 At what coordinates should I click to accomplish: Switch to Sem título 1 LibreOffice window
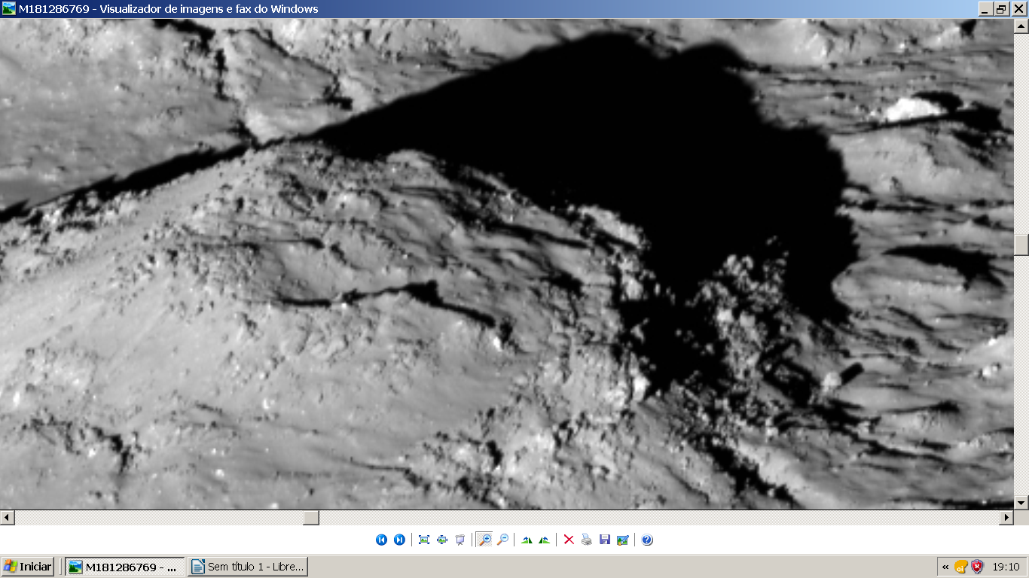pyautogui.click(x=248, y=567)
